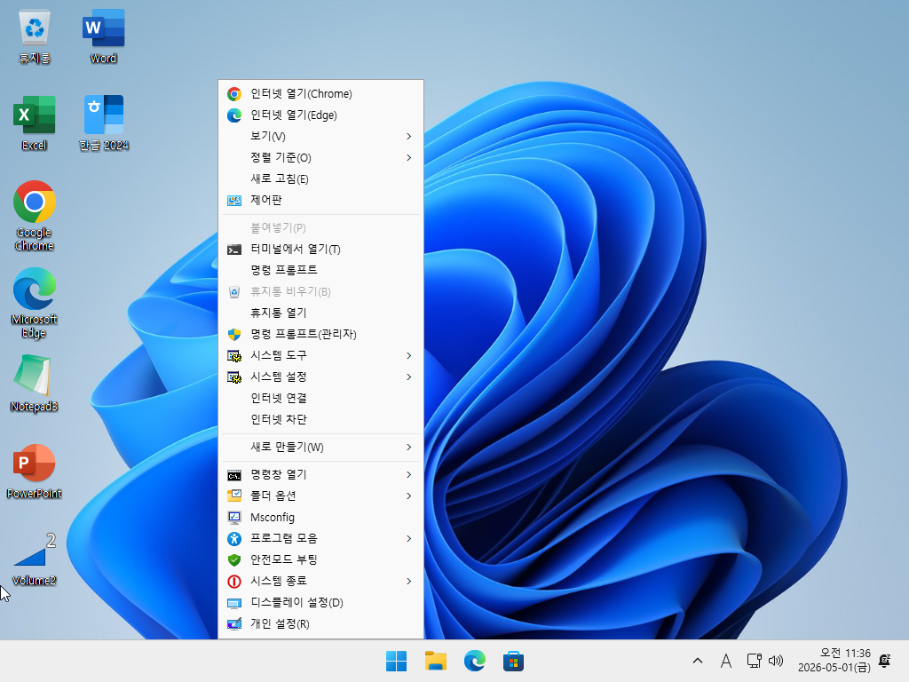This screenshot has height=682, width=909.
Task: Open File Explorer from the taskbar
Action: click(x=435, y=661)
